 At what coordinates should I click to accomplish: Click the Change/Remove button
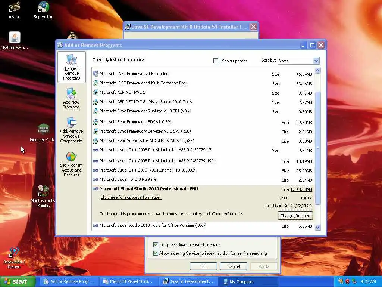tap(295, 216)
